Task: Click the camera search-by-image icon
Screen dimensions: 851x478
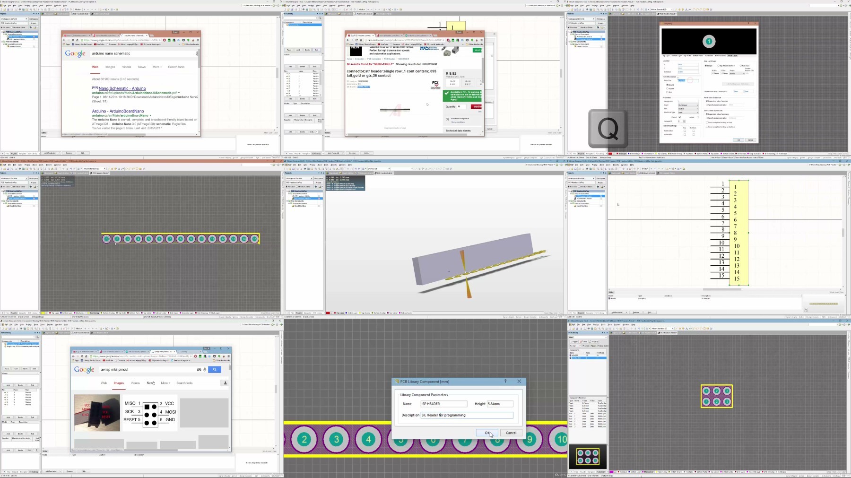Action: (199, 370)
